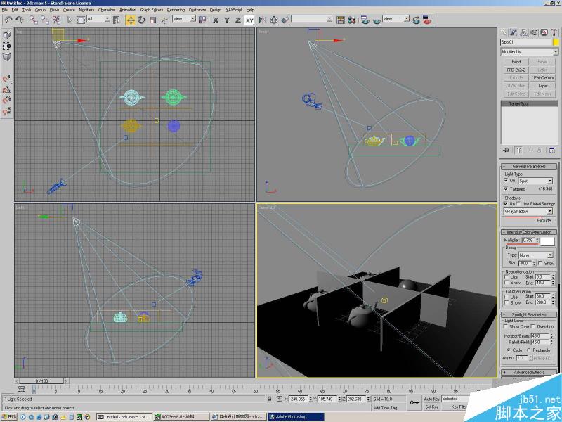Select the Select and Rotate tool
Screen dimensions: 562x422
(x=142, y=21)
